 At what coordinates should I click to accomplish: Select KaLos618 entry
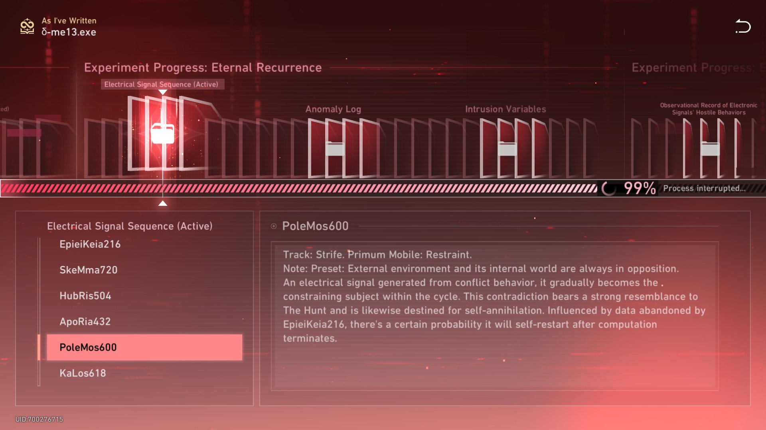coord(83,373)
